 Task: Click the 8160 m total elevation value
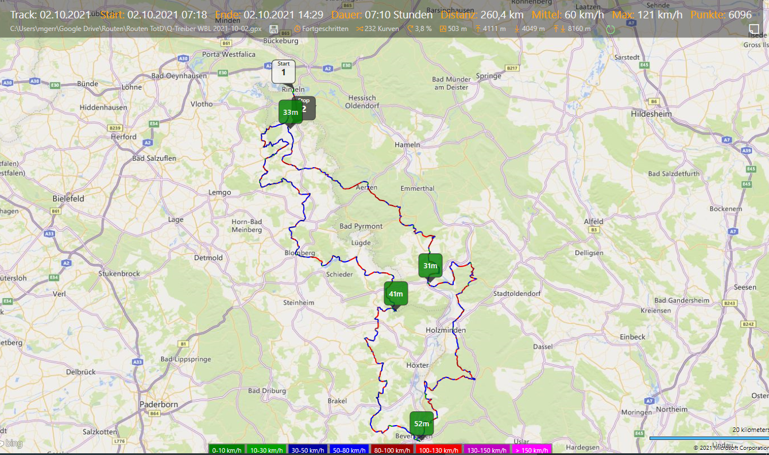574,29
